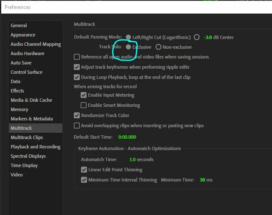This screenshot has height=215, width=272.
Task: Select the -3.0 dB Center panning radio
Action: [197, 37]
